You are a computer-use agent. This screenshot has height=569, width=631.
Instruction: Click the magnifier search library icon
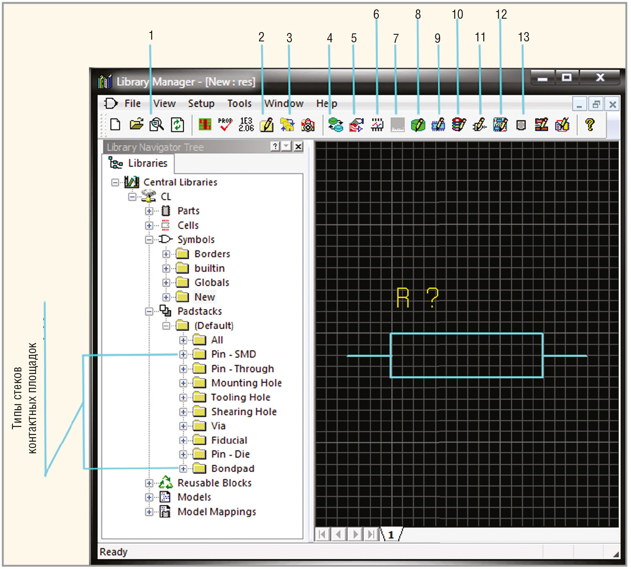click(x=157, y=125)
